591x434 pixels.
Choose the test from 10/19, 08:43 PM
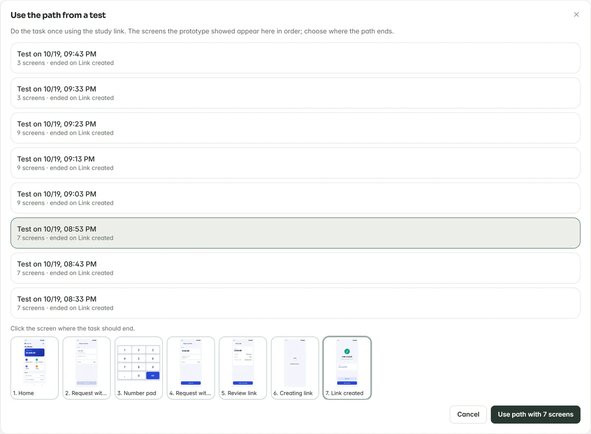(295, 268)
